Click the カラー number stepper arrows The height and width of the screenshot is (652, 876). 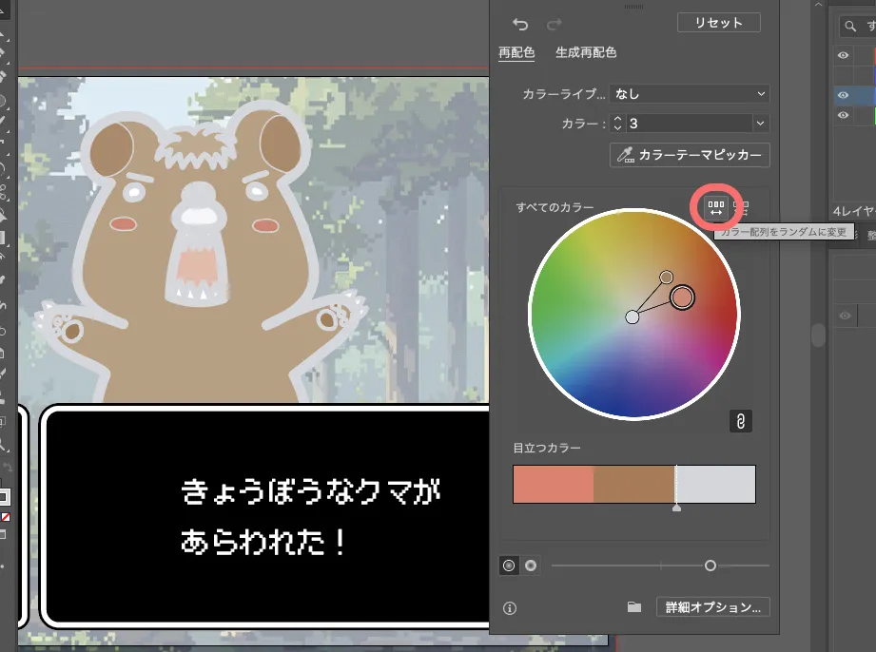point(617,124)
